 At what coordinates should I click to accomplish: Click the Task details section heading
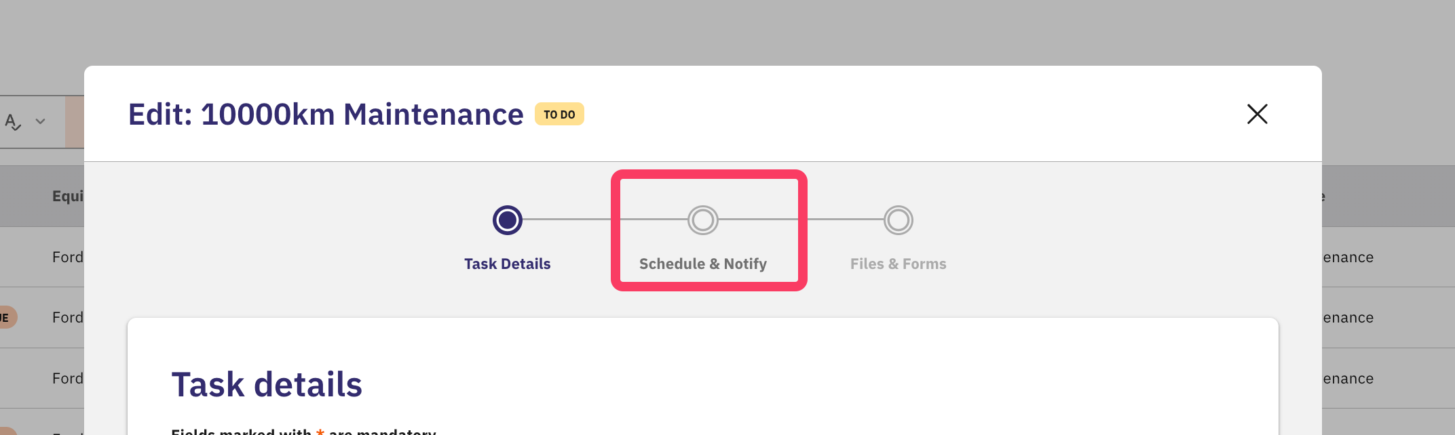point(267,384)
